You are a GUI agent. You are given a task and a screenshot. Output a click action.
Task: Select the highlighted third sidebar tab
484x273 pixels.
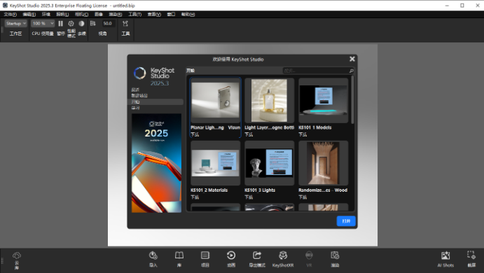(155, 101)
